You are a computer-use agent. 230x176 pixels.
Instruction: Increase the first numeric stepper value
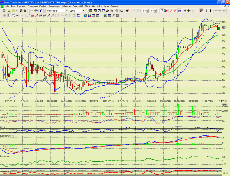coord(148,10)
